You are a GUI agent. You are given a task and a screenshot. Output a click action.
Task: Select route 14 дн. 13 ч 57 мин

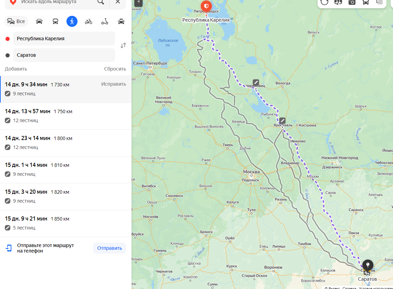click(66, 116)
